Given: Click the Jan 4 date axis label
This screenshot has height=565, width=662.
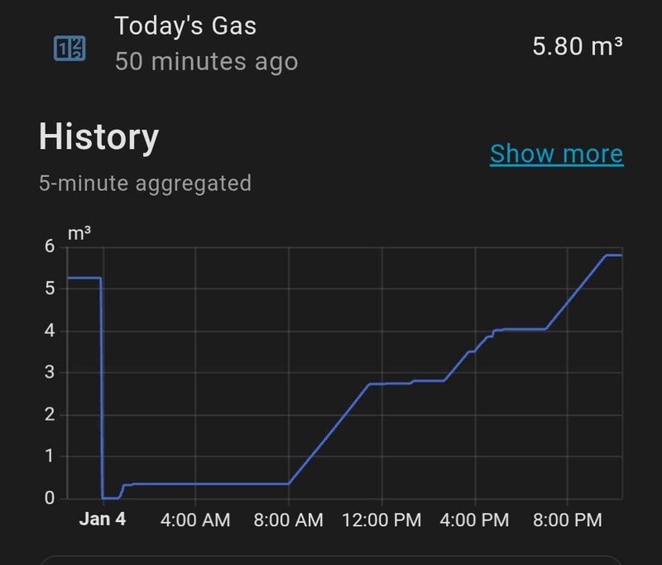Looking at the screenshot, I should click(x=103, y=520).
